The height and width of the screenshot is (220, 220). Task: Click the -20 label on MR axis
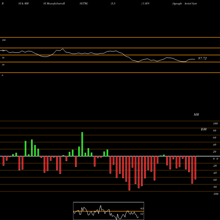(215, 166)
